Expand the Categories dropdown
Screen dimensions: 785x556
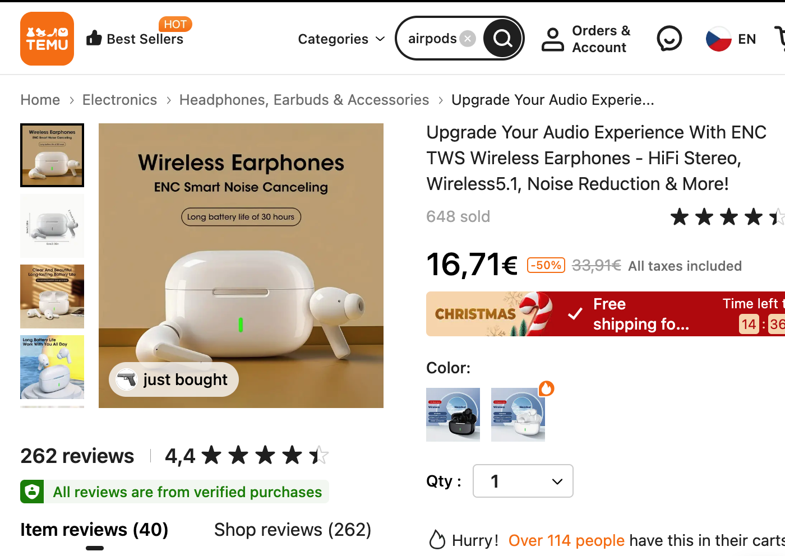[341, 39]
